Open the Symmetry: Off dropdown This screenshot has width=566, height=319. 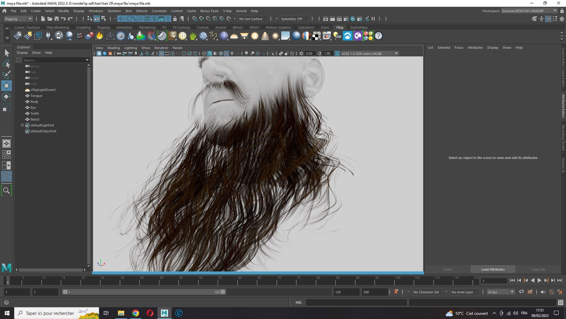294,19
